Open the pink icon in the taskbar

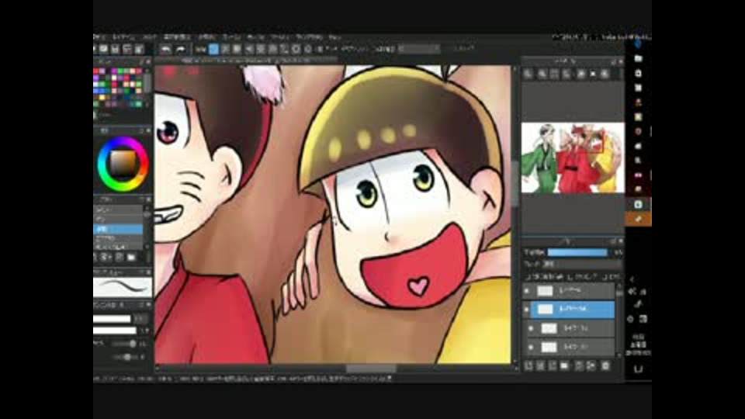[x=638, y=175]
